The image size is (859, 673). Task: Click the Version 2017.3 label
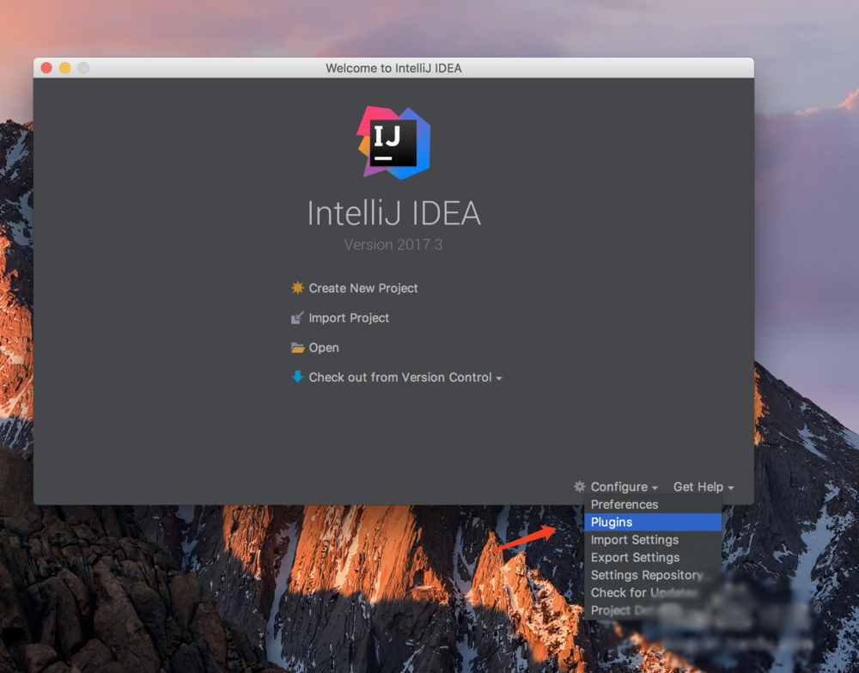click(x=393, y=244)
